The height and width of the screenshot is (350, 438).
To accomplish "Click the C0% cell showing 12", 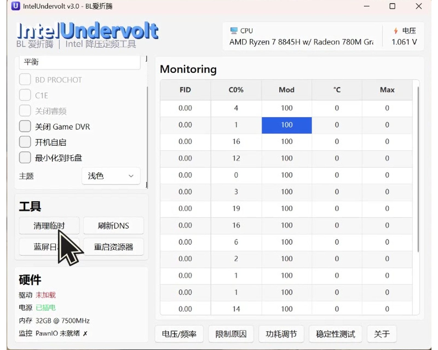I will [x=236, y=158].
